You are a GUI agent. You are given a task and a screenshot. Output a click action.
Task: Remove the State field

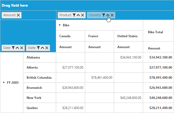[47, 48]
